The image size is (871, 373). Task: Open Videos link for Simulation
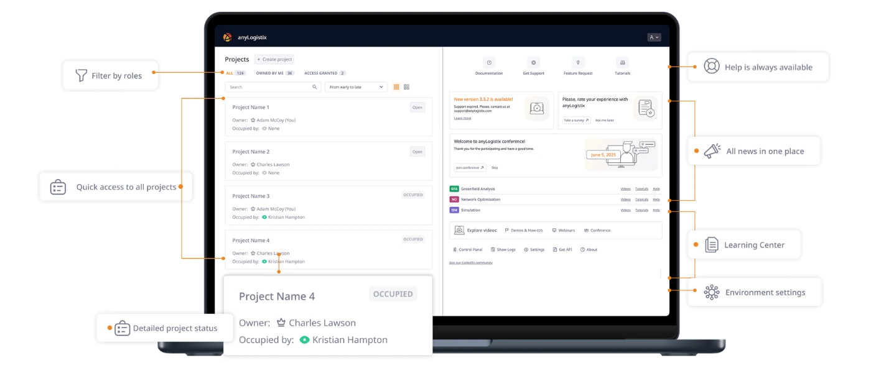tap(625, 210)
